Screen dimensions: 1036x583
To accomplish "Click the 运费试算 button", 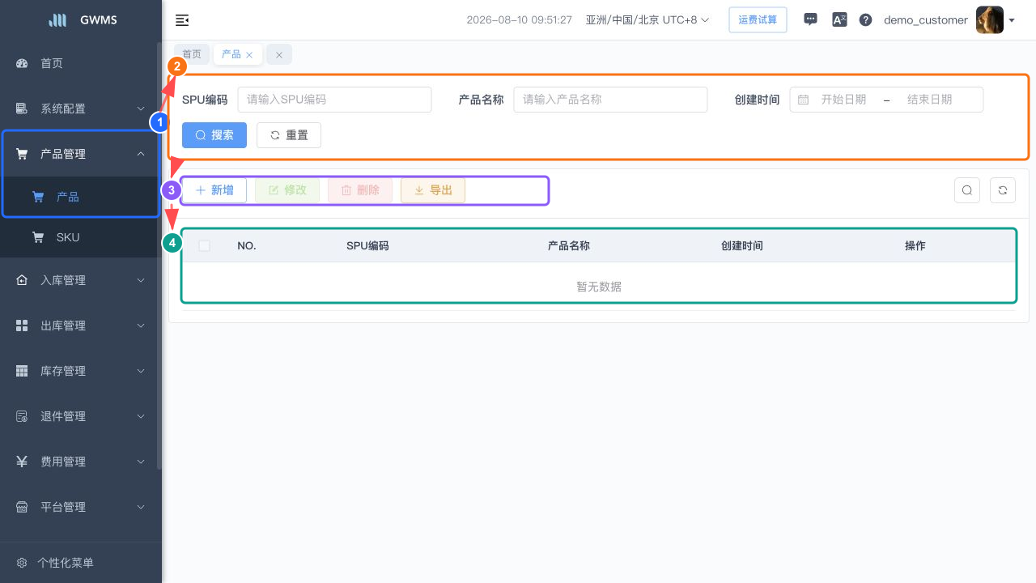I will tap(758, 19).
